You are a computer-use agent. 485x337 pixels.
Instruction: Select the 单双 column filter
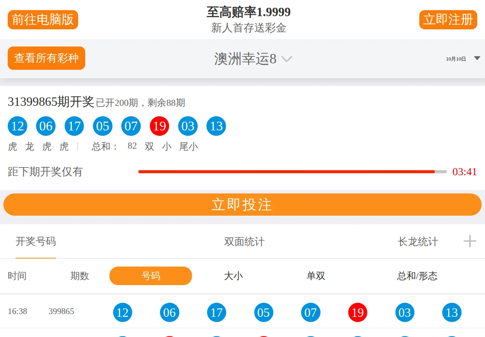coord(316,276)
